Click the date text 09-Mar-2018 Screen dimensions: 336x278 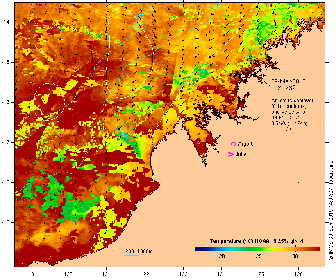(x=288, y=81)
